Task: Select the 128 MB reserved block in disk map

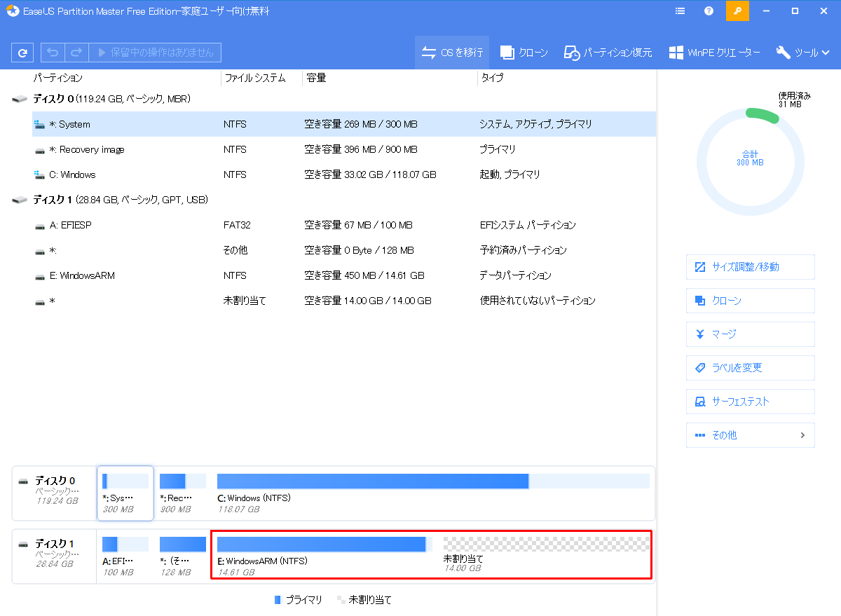Action: [x=182, y=556]
